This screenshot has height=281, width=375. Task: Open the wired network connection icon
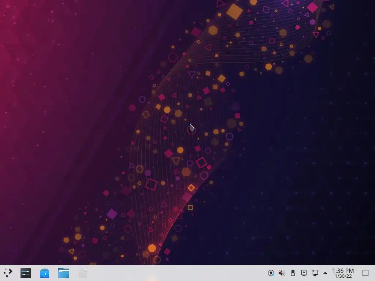point(315,273)
